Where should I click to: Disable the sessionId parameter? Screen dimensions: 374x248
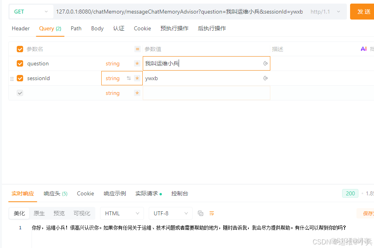20,78
